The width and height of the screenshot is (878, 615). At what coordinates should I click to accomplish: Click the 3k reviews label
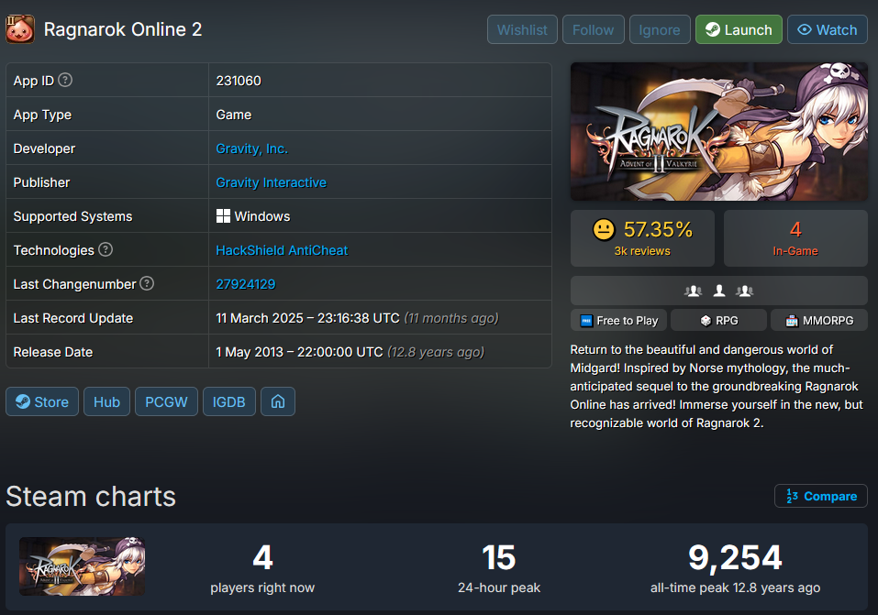pyautogui.click(x=642, y=251)
